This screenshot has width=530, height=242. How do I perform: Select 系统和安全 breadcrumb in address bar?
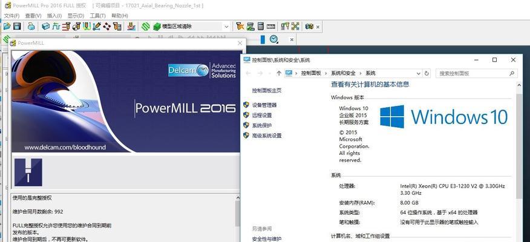click(x=343, y=73)
